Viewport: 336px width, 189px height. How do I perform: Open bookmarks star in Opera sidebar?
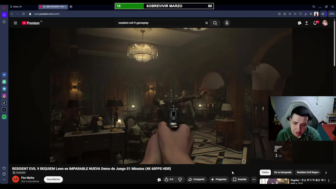4,22
